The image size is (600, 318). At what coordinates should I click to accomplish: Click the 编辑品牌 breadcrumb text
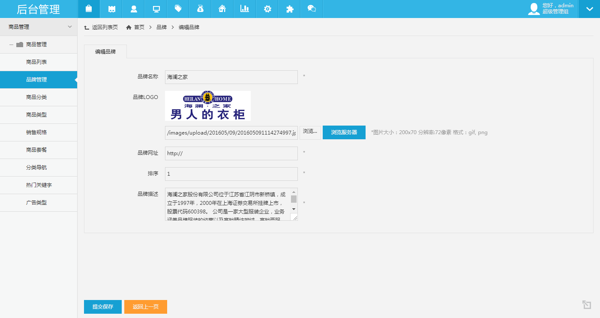[x=189, y=27]
